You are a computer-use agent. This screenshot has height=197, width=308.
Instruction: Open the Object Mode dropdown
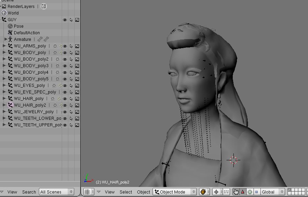pos(174,192)
